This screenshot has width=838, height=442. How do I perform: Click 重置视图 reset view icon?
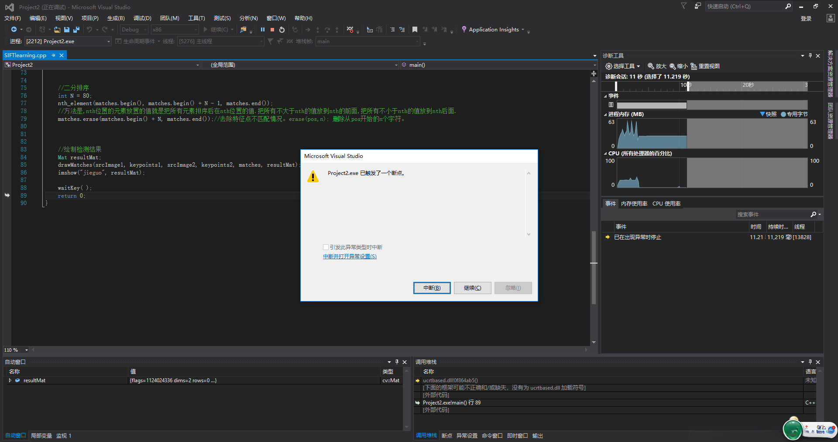click(x=694, y=66)
